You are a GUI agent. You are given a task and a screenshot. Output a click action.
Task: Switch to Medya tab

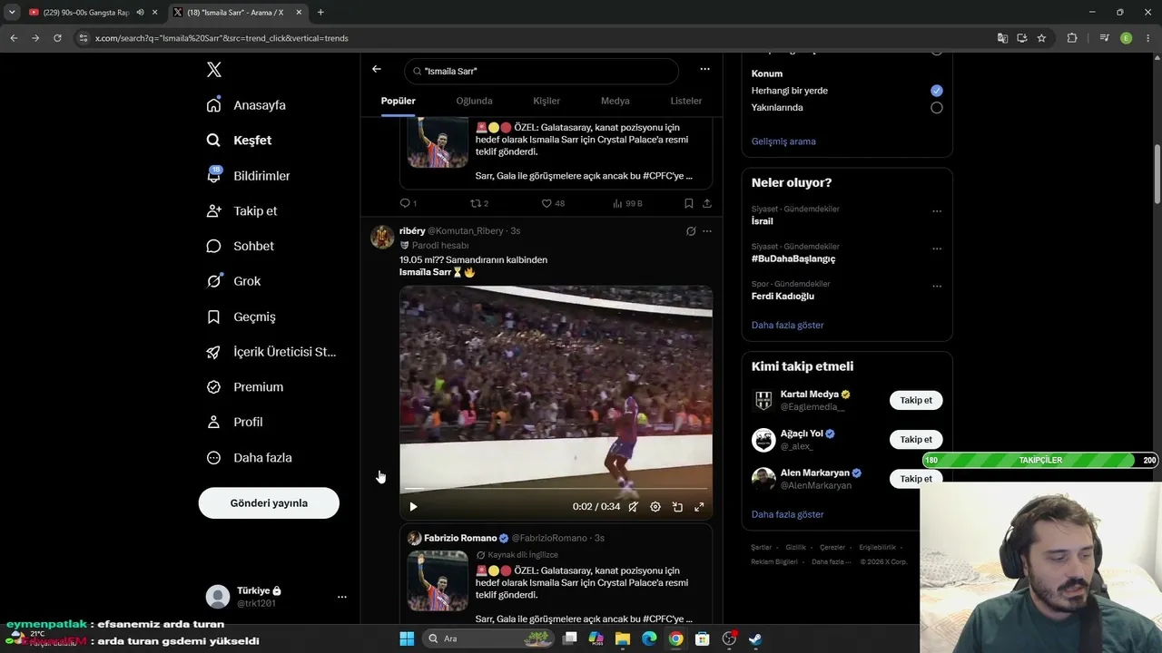615,101
